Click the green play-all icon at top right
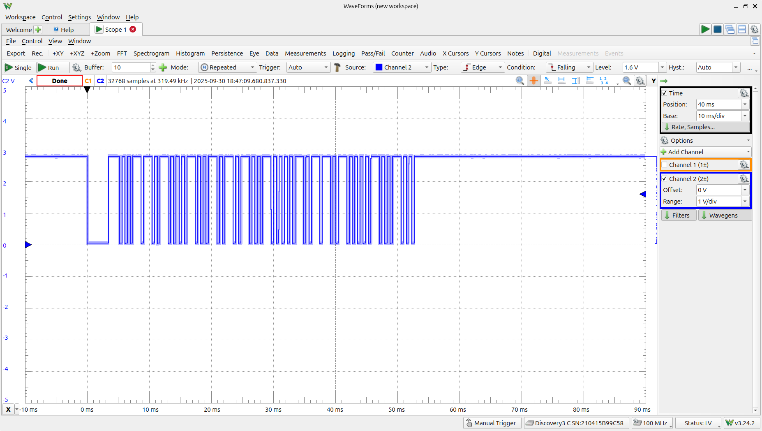The height and width of the screenshot is (431, 762). [x=705, y=29]
